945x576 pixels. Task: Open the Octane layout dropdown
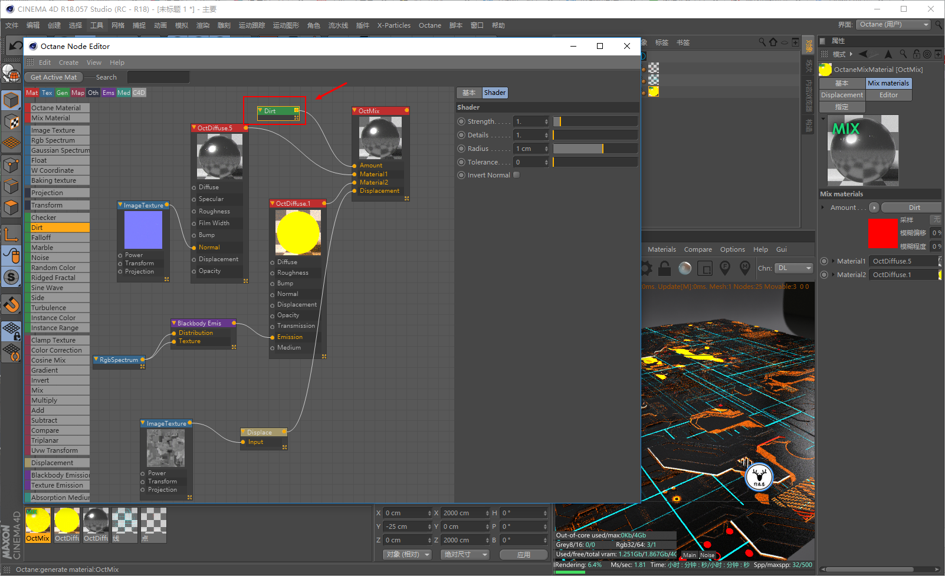[894, 25]
